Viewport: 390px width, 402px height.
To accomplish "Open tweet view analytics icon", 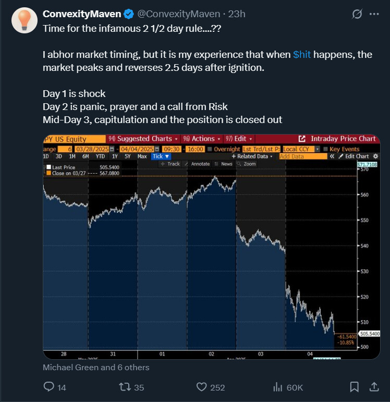I will (277, 387).
